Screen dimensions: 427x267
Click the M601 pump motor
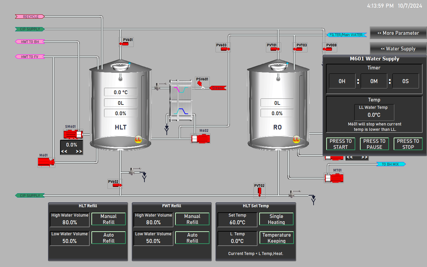[x=46, y=162]
